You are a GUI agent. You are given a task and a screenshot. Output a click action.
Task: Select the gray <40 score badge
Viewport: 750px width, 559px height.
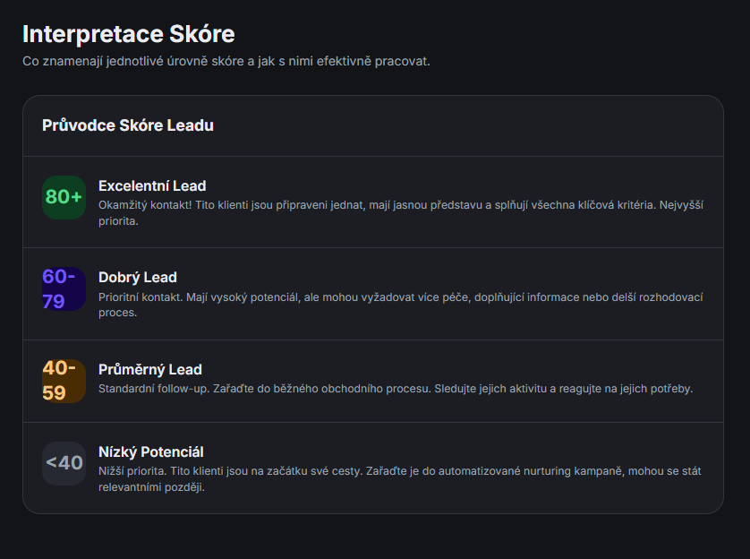(x=64, y=463)
